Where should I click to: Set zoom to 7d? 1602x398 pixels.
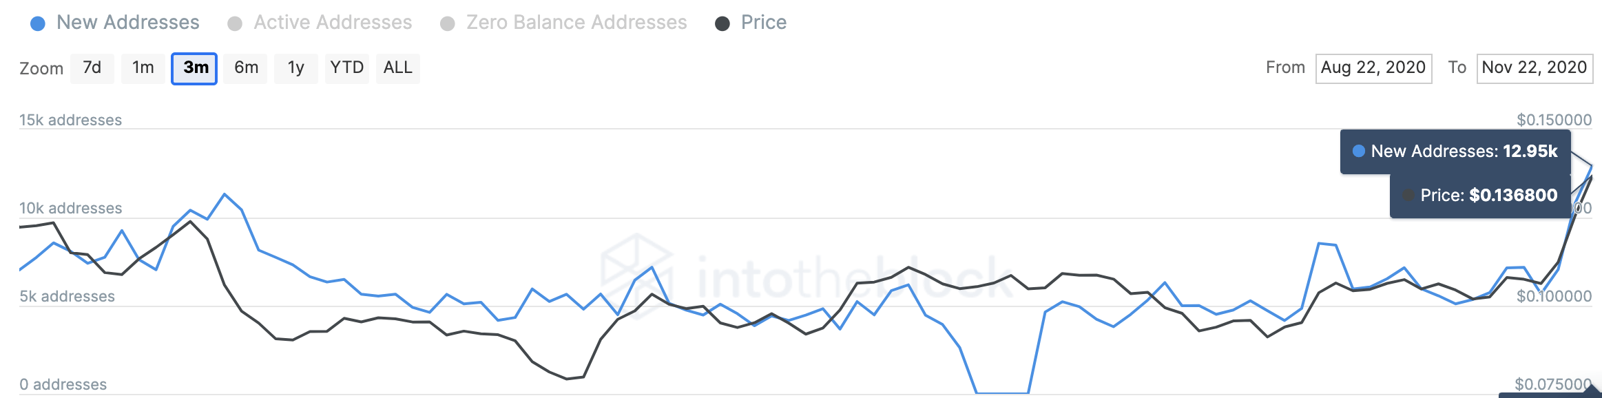[x=92, y=68]
